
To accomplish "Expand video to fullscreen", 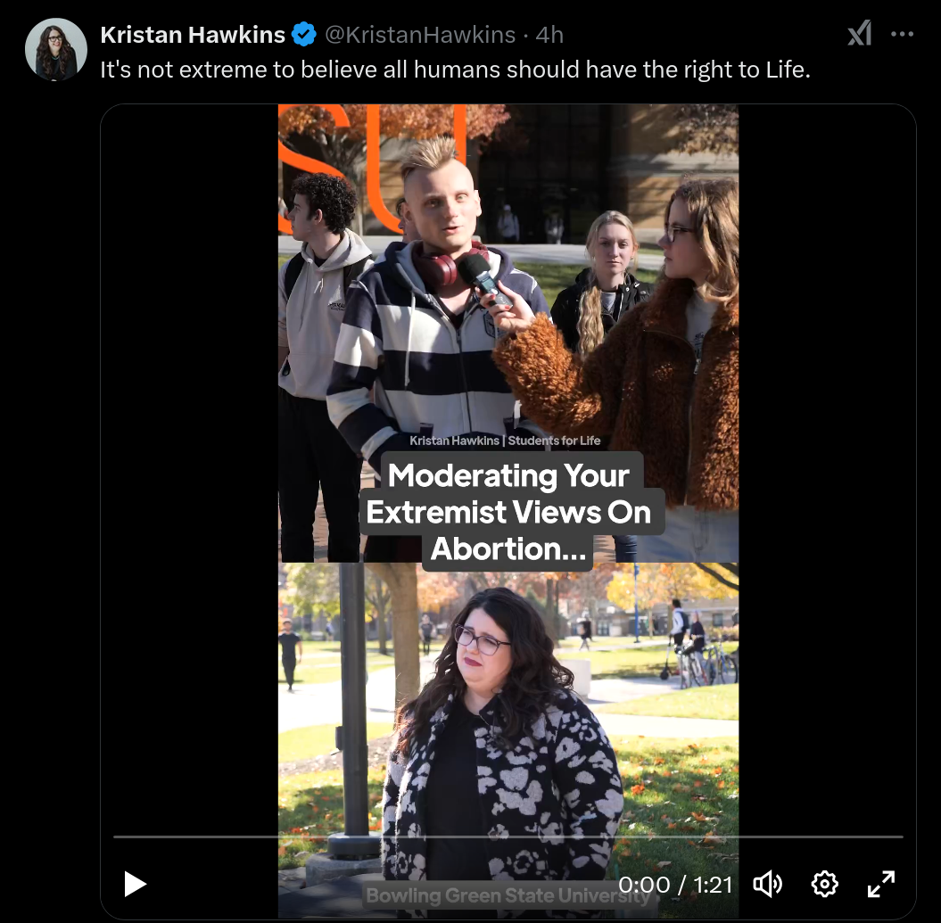I will point(881,884).
